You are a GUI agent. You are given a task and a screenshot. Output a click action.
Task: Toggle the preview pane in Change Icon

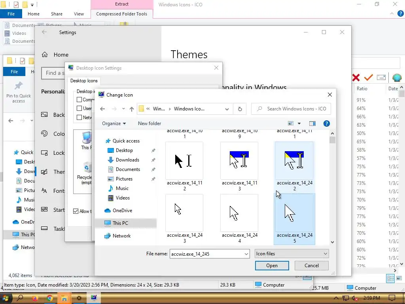(312, 123)
